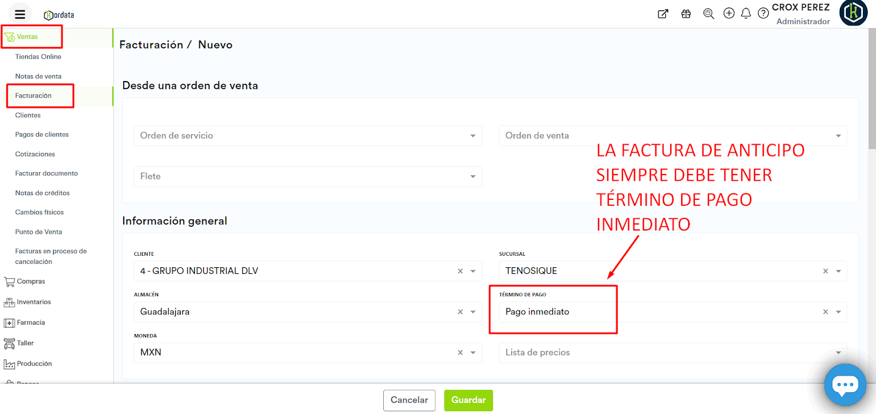Go to Notas de crédito in sidebar
Viewport: 876px width, 414px height.
42,193
